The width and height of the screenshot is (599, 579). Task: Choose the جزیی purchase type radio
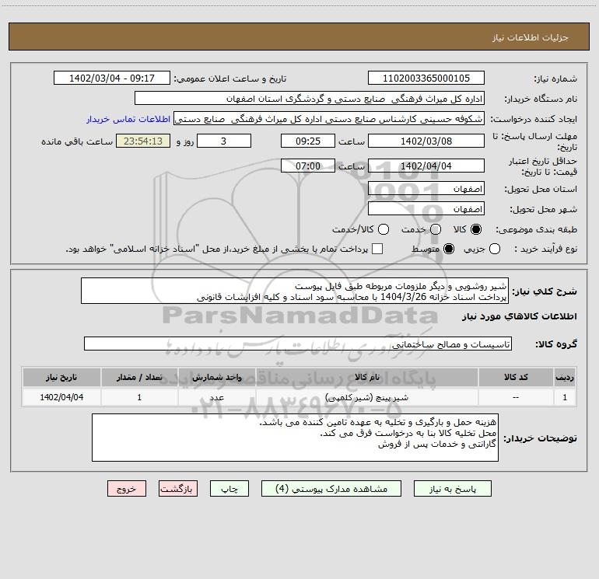pos(494,249)
